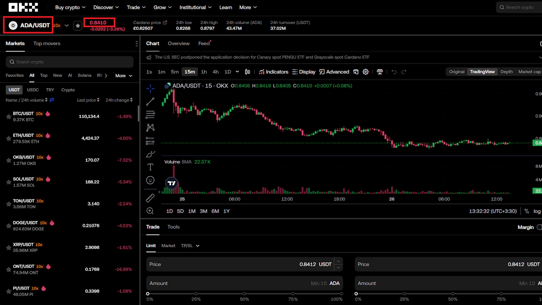Viewport: 542px width, 305px height.
Task: Open the Indicators button
Action: 273,72
